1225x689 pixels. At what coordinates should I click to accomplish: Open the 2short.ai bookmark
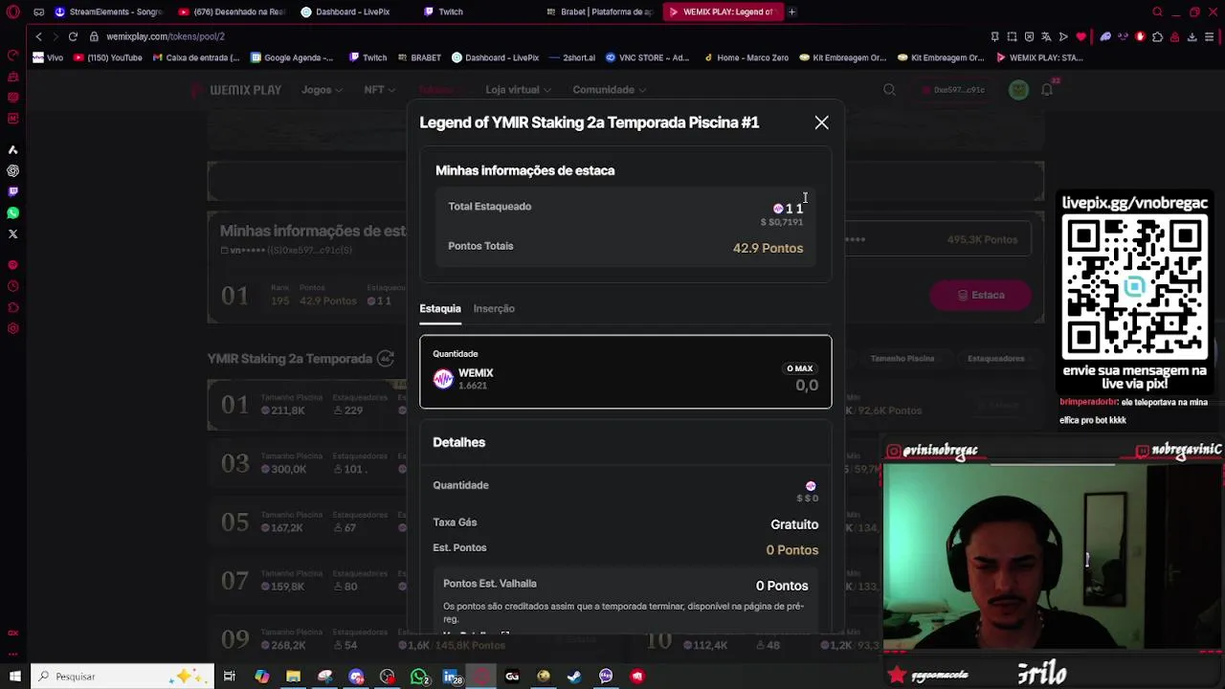572,57
